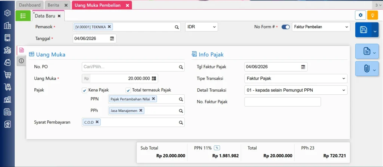Select the Data Baru sub-tab
Screen dimensions: 383x167
[45, 16]
